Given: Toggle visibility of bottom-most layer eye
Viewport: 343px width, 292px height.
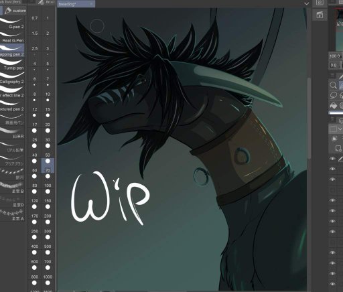Looking at the screenshot, I should tap(332, 284).
